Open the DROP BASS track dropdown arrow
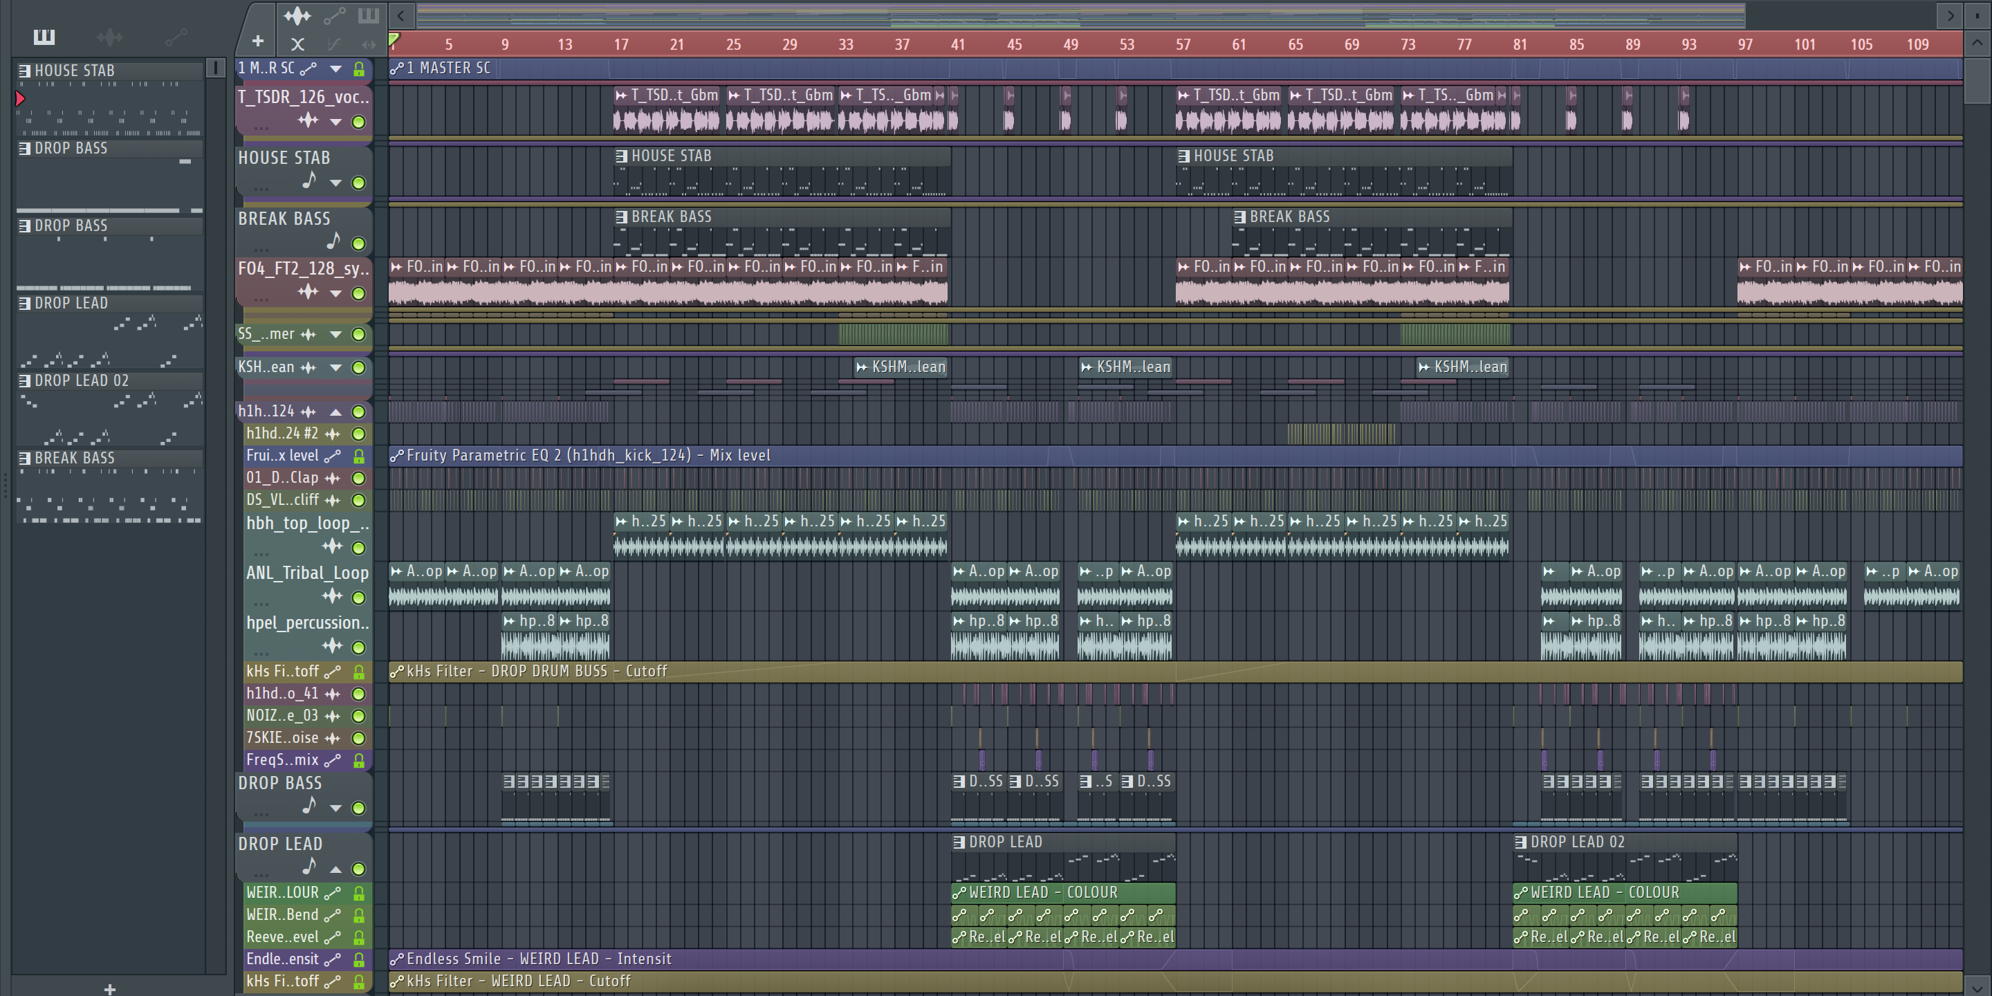Image resolution: width=1992 pixels, height=996 pixels. click(x=335, y=808)
